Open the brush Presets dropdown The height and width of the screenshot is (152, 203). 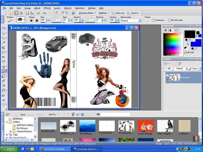(x=10, y=21)
